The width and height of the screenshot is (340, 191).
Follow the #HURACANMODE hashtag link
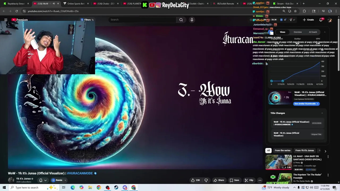tap(80, 173)
